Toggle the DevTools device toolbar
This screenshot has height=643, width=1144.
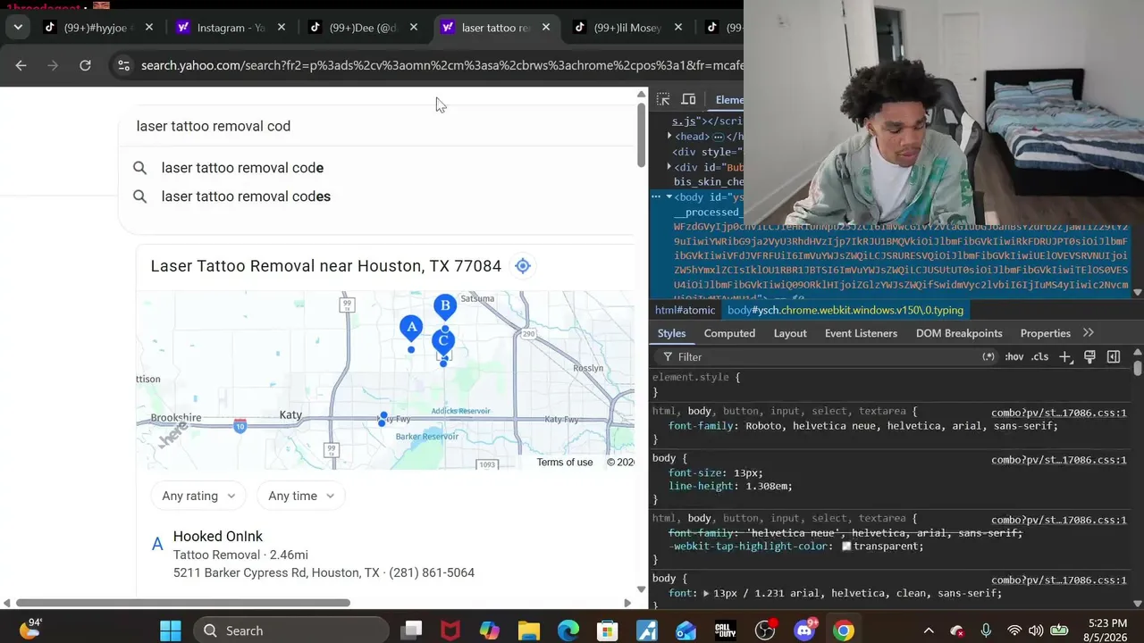tap(688, 100)
